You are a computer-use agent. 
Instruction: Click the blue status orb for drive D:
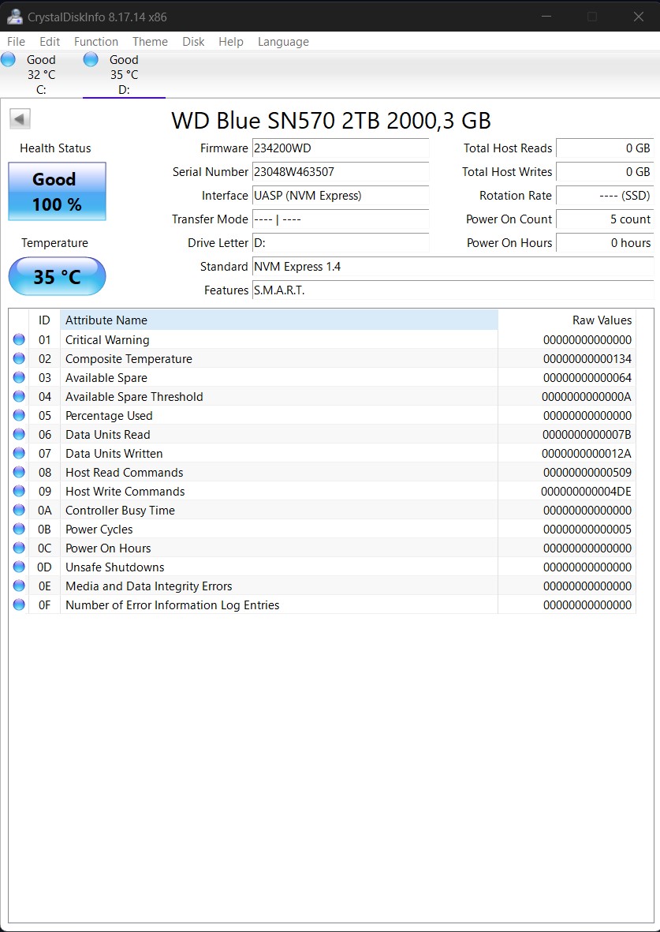(91, 59)
